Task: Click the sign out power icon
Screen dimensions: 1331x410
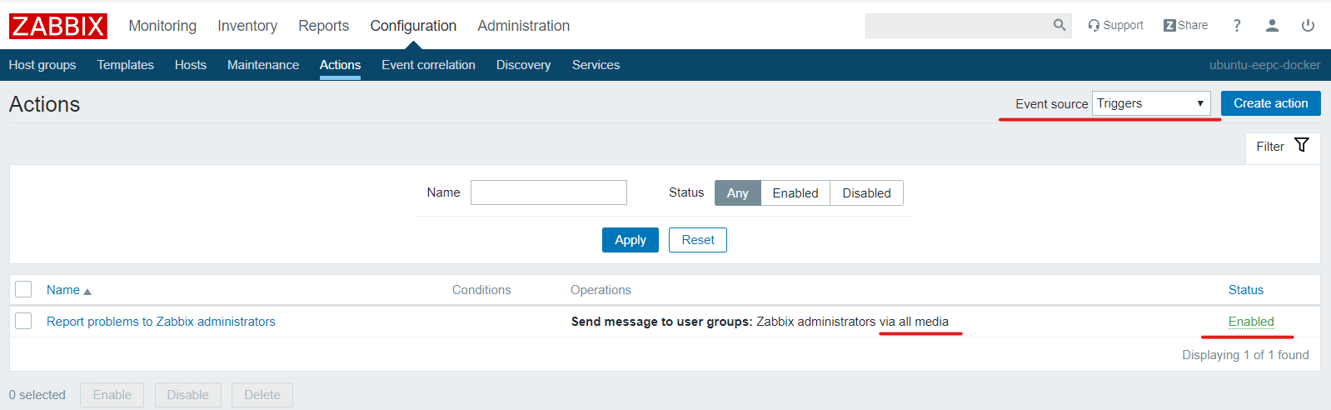Action: point(1308,26)
